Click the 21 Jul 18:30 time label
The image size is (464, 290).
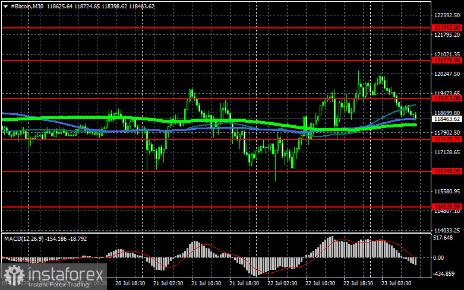click(244, 283)
